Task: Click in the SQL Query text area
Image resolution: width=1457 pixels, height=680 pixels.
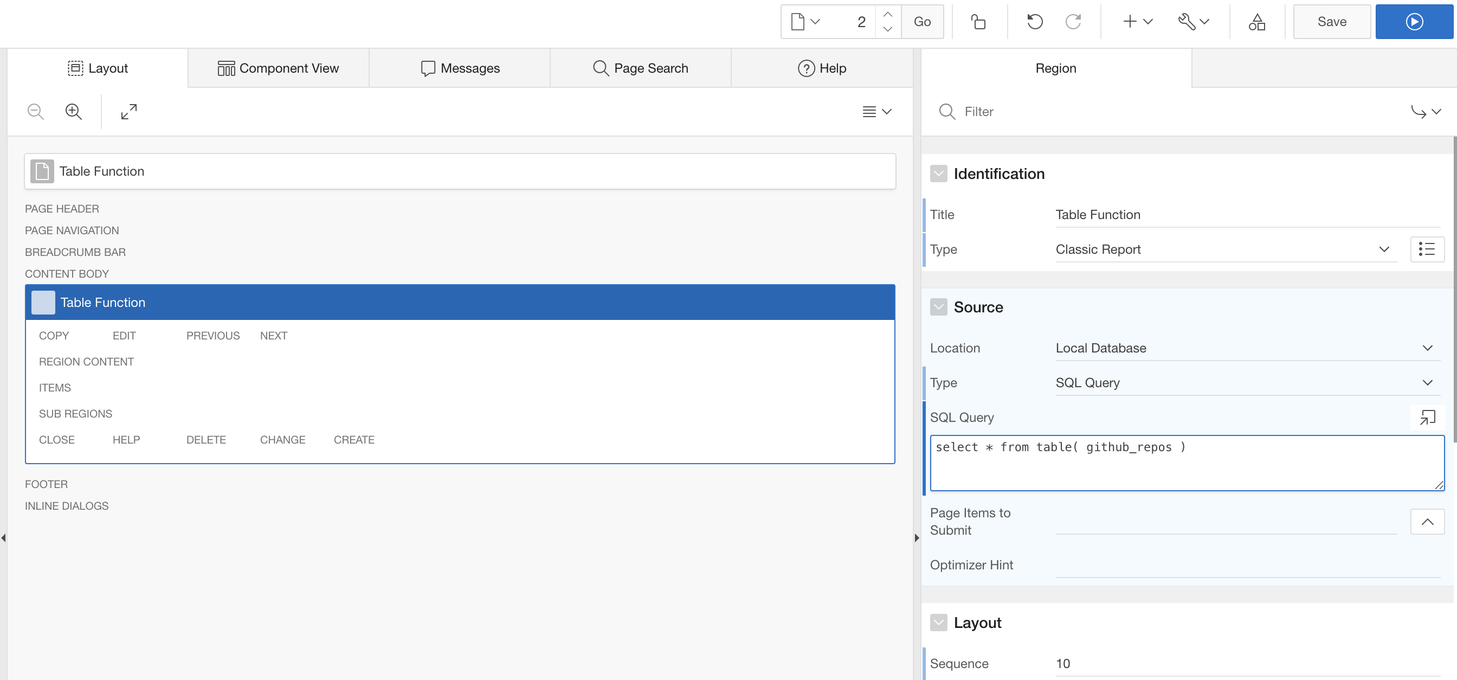Action: (1186, 464)
